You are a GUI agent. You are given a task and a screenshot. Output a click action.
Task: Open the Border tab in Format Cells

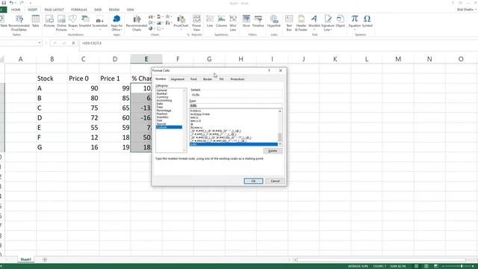(x=208, y=79)
